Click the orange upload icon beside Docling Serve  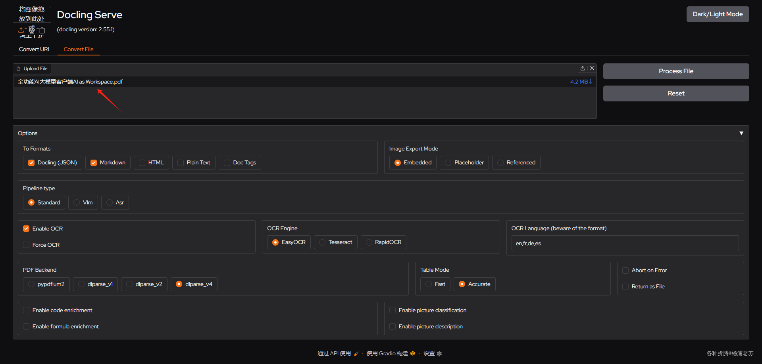(21, 30)
